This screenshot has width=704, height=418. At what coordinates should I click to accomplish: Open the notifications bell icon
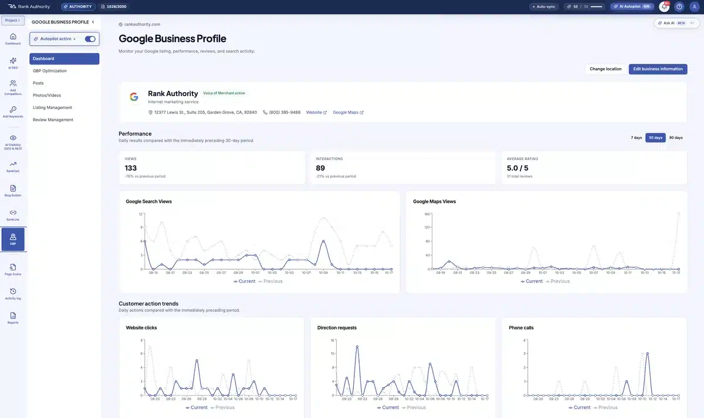coord(664,6)
